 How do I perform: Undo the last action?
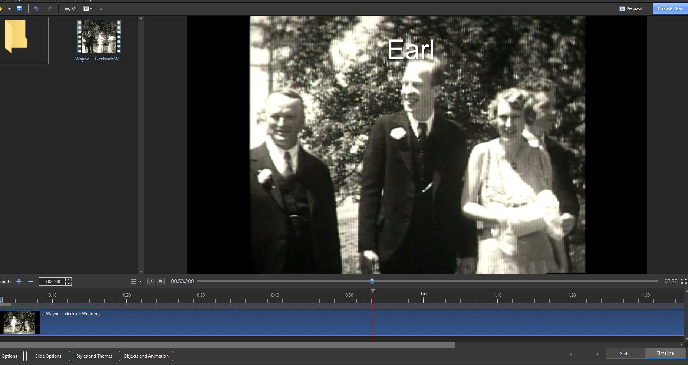click(x=36, y=9)
